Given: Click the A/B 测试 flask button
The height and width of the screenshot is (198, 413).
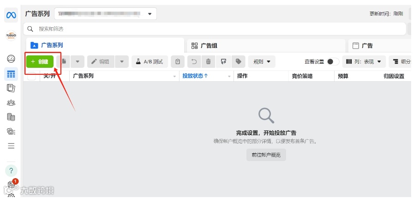Looking at the screenshot, I should [x=150, y=61].
